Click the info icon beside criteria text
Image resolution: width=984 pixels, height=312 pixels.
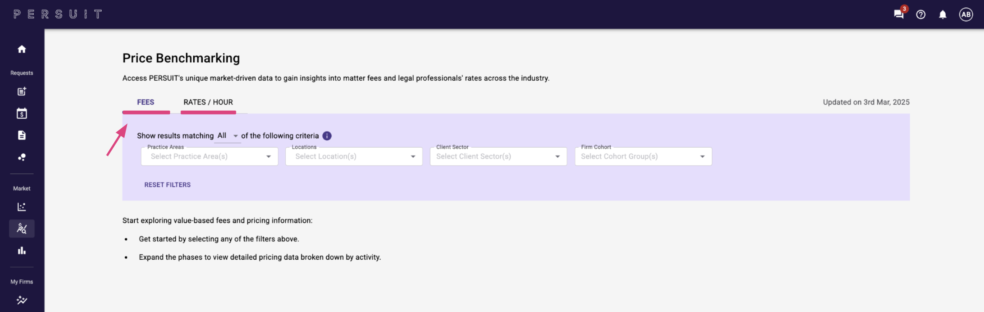tap(327, 136)
